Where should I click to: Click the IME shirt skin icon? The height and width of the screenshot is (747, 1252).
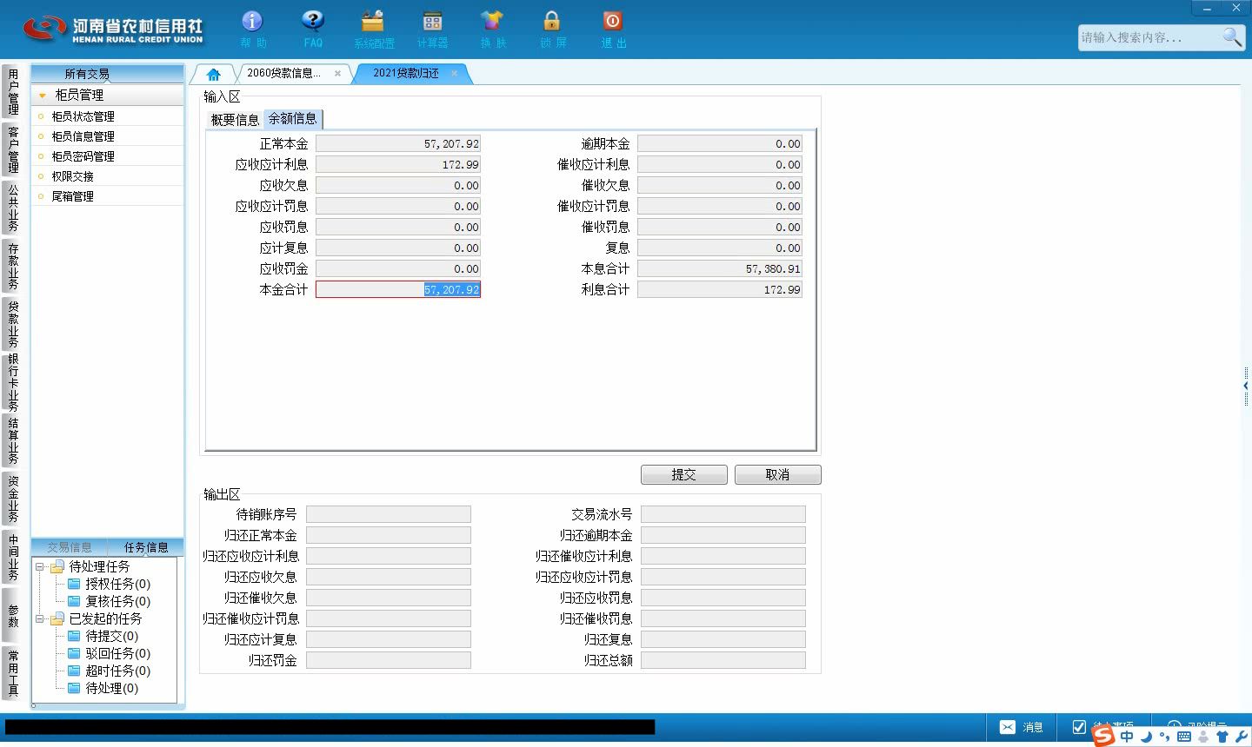[1222, 737]
